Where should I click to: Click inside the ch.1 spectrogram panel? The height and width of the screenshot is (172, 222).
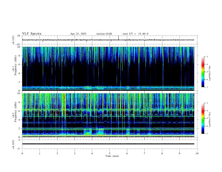108,69
